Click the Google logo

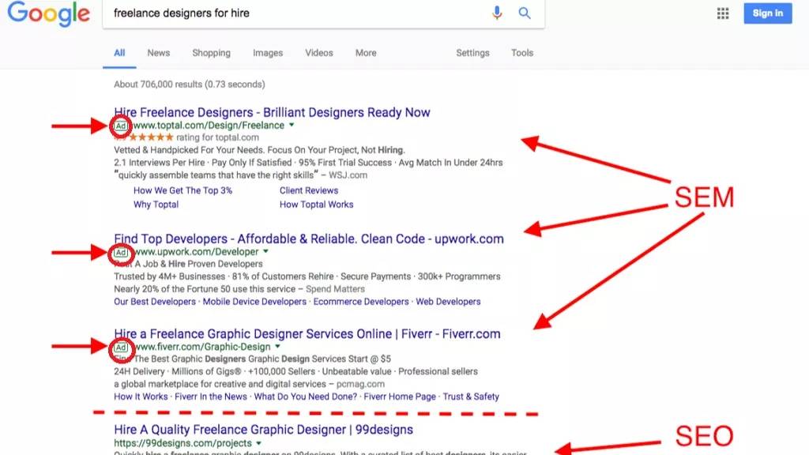pyautogui.click(x=48, y=14)
